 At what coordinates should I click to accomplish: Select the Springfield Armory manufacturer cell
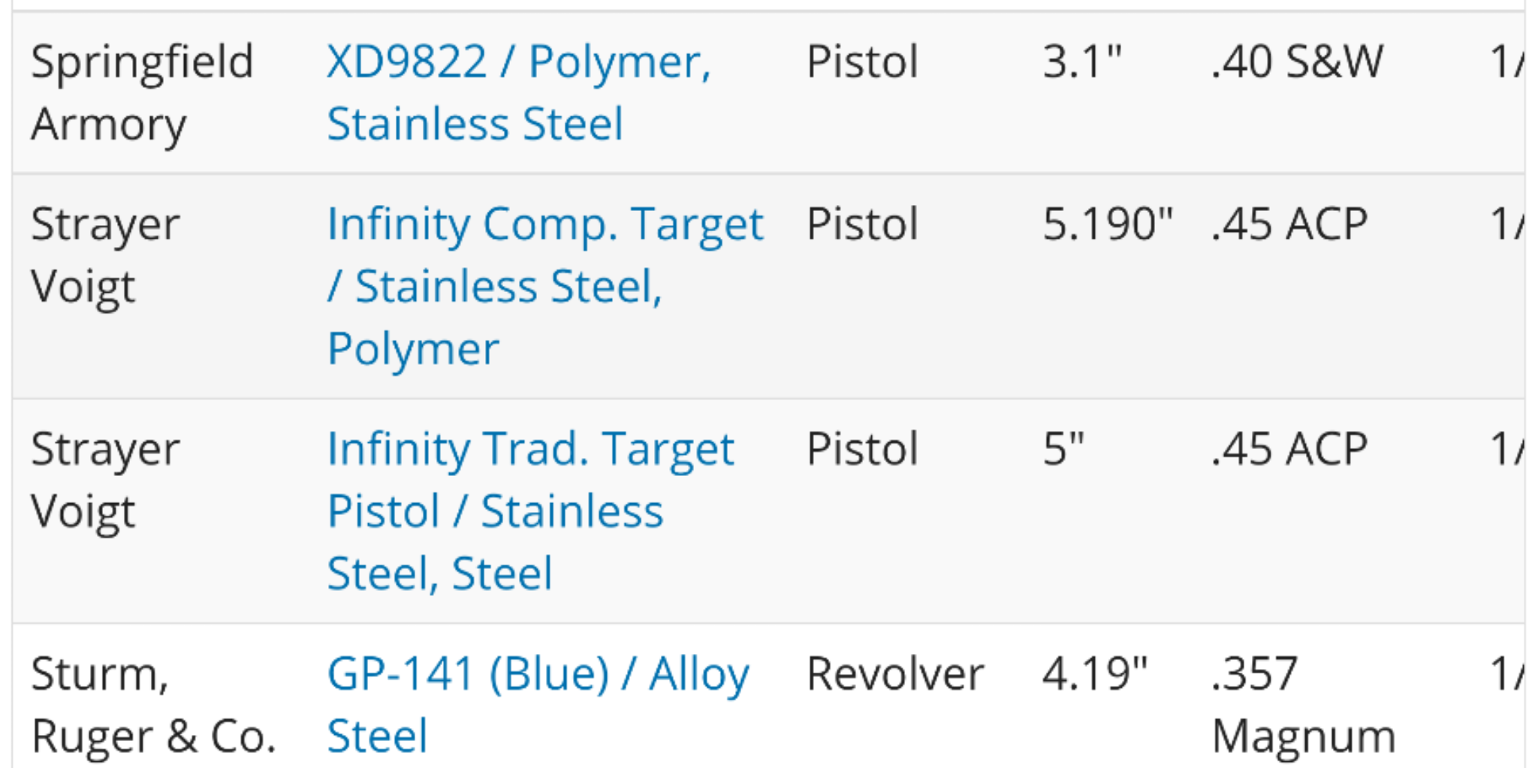pyautogui.click(x=142, y=92)
